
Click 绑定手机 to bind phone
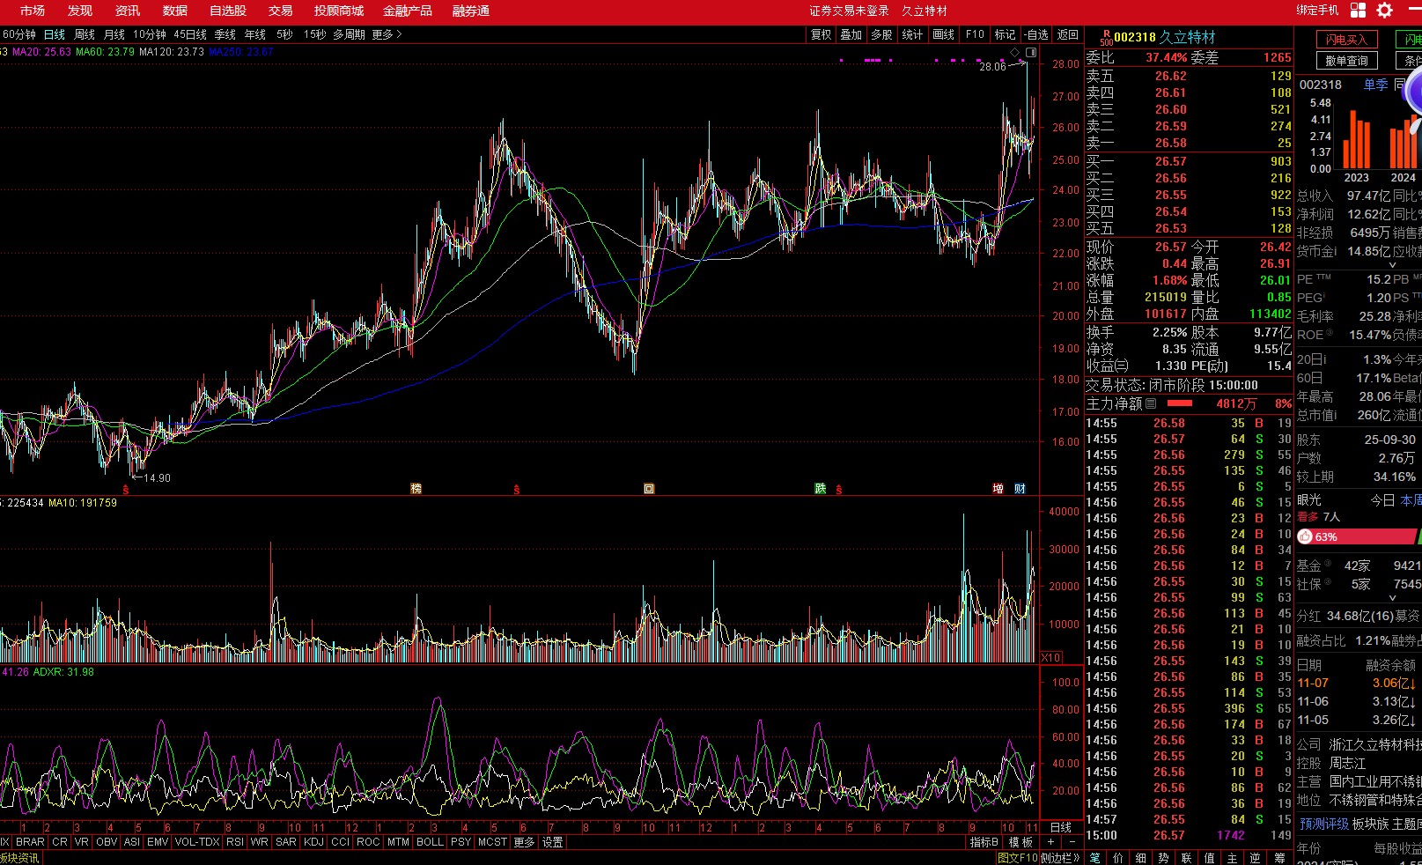coord(1317,11)
